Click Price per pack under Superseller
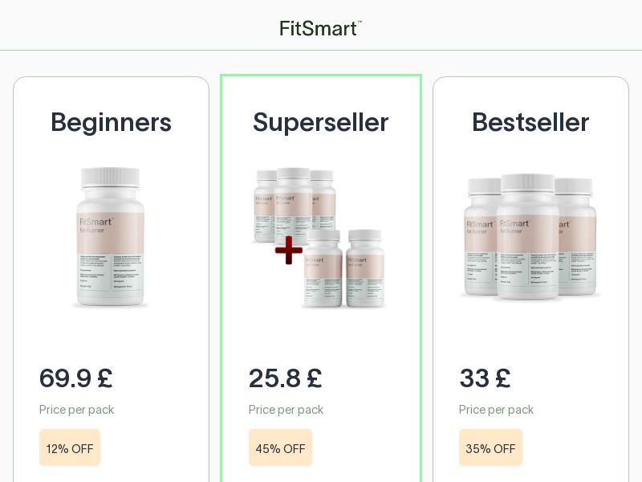642x482 pixels. pyautogui.click(x=286, y=410)
